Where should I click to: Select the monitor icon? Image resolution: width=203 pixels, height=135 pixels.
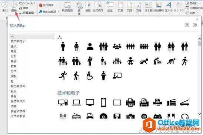tap(90, 103)
